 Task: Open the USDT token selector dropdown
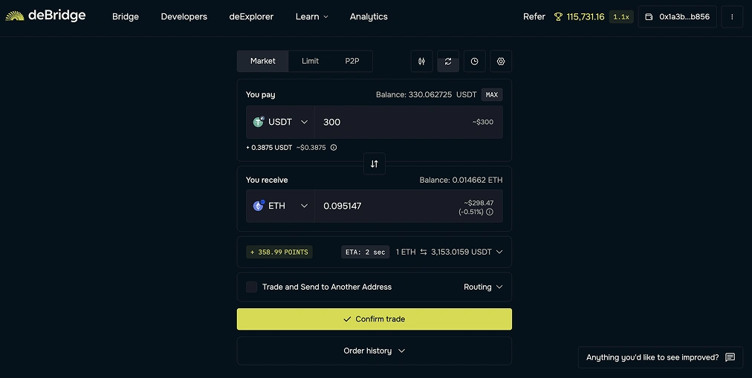click(x=280, y=123)
